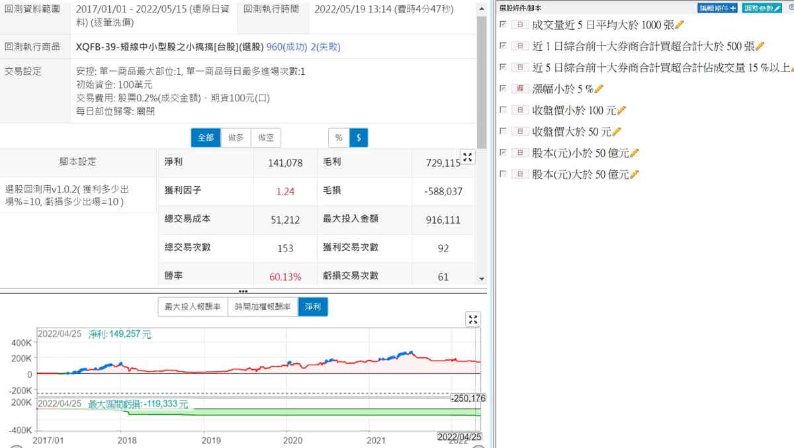Edit the 漲幅小於 5 % condition via its pencil icon
This screenshot has height=448, width=794.
(x=599, y=89)
